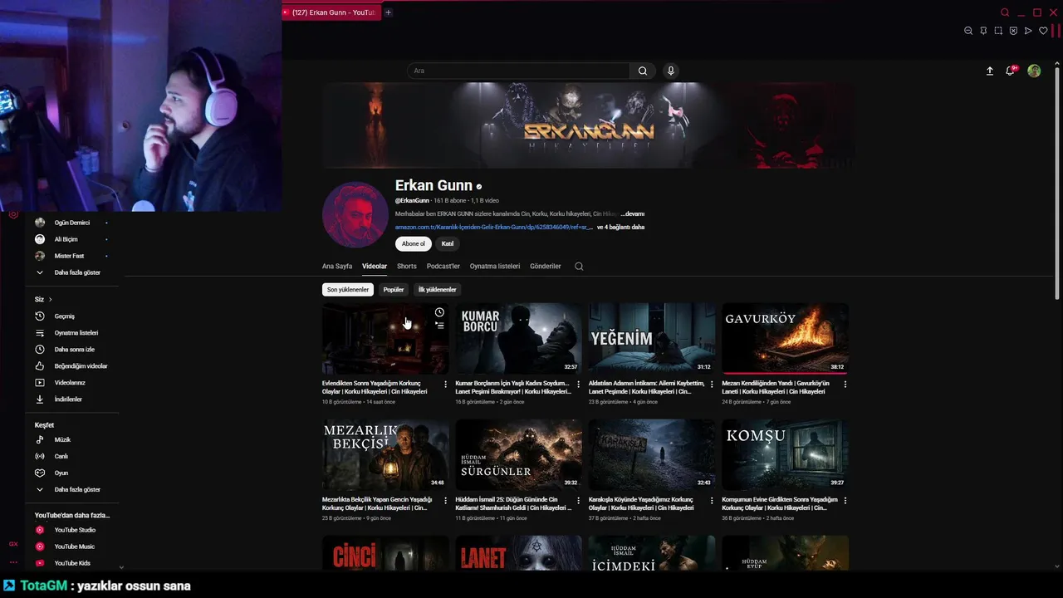Open options menu for Komşumun Evine Girdikten video
Viewport: 1063px width, 598px height.
(845, 501)
